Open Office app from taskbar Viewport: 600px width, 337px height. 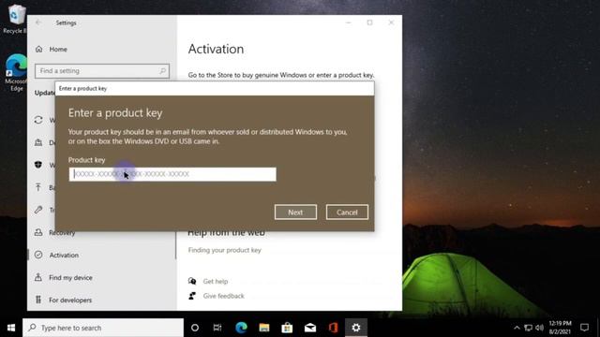click(334, 328)
